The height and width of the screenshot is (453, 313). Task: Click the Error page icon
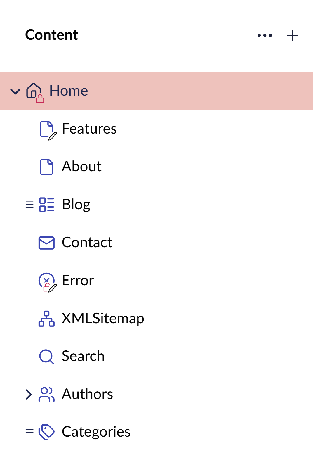coord(46,281)
